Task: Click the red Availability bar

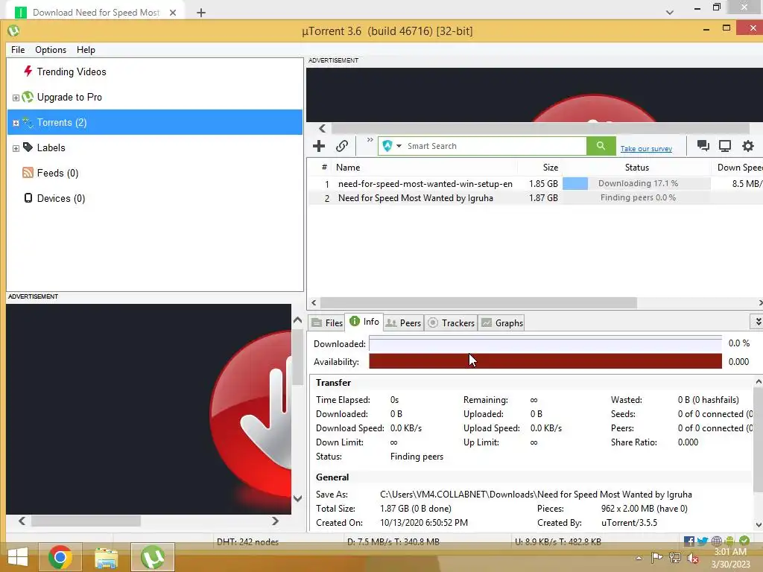Action: (545, 361)
